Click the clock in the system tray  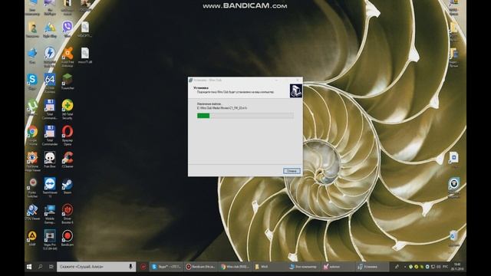click(457, 267)
